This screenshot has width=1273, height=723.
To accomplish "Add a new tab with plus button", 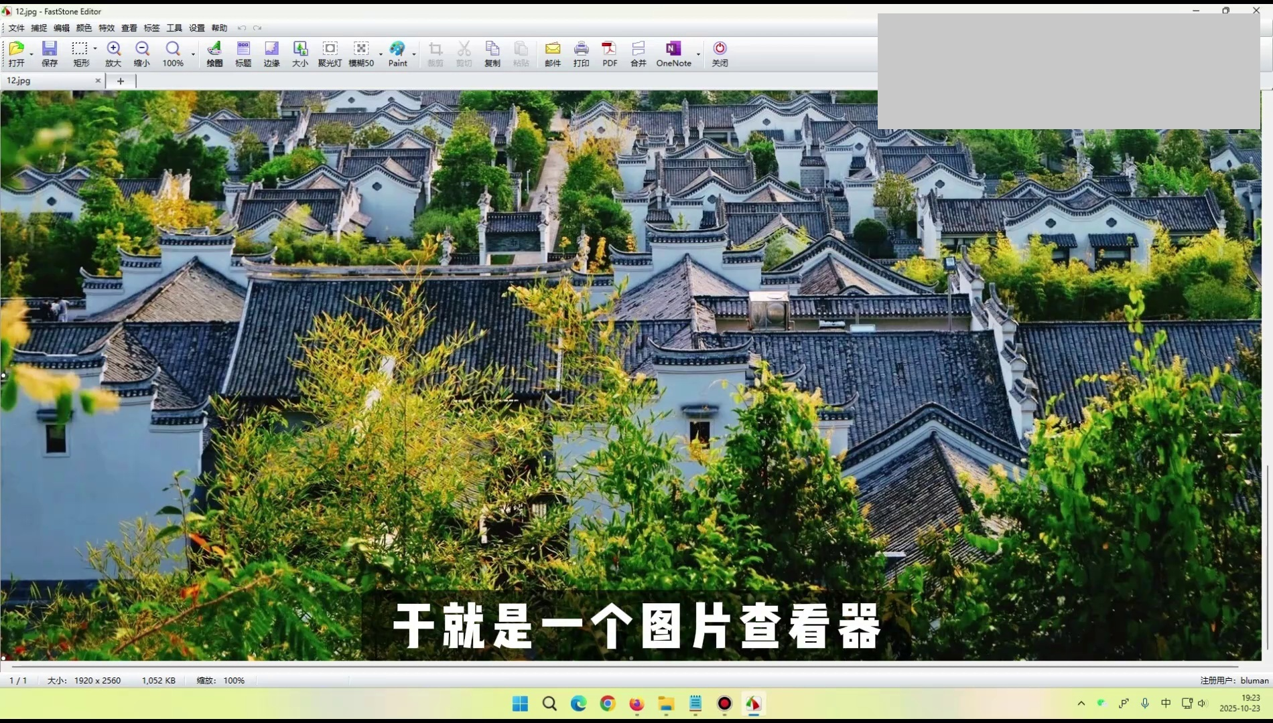I will (121, 81).
